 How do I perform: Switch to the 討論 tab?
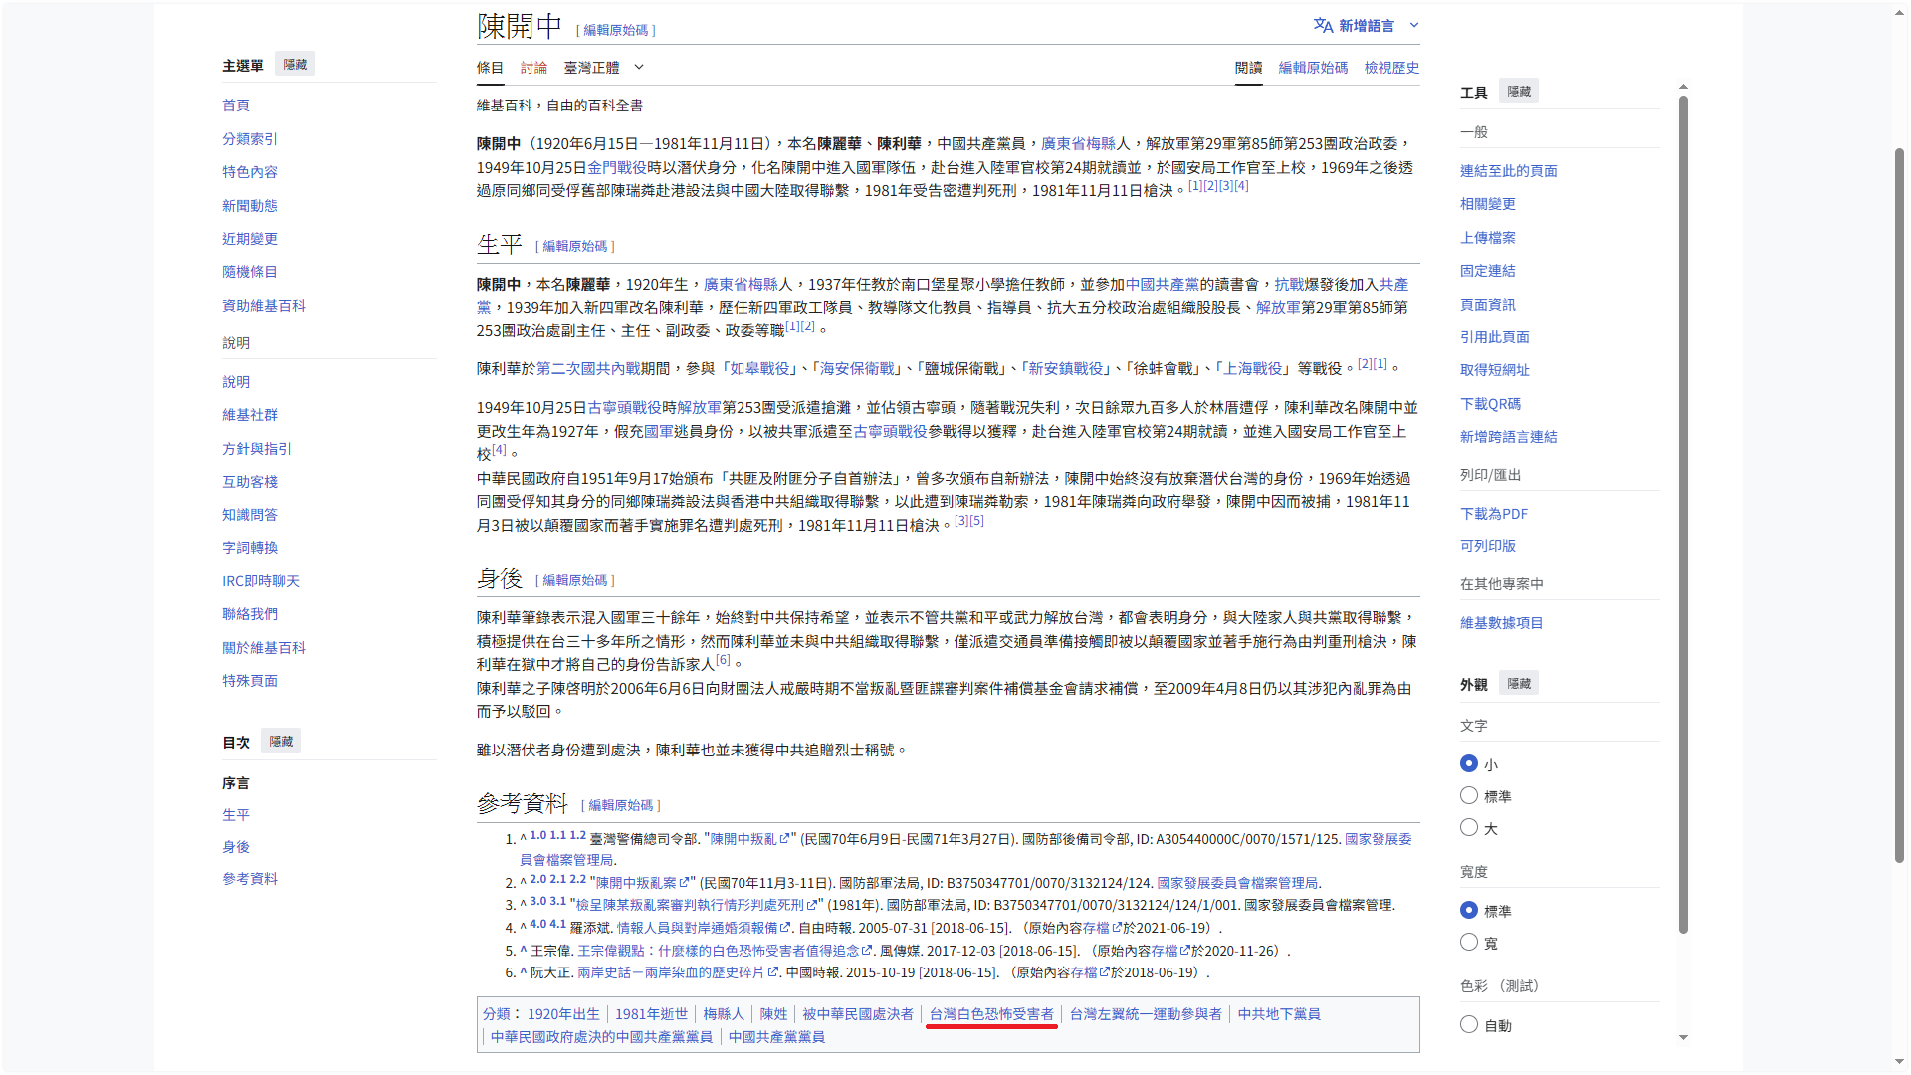[x=533, y=68]
